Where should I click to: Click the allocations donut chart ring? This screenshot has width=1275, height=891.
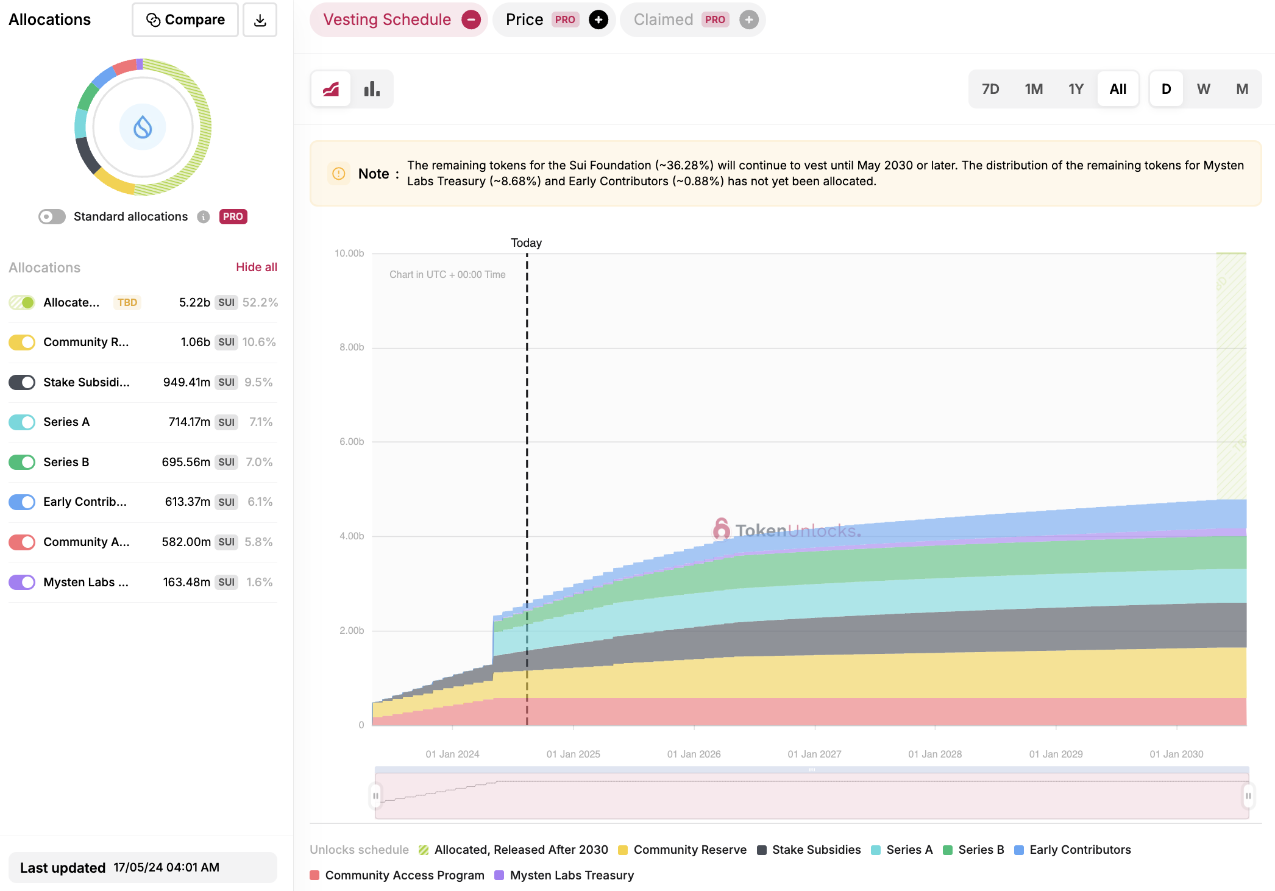tap(143, 127)
